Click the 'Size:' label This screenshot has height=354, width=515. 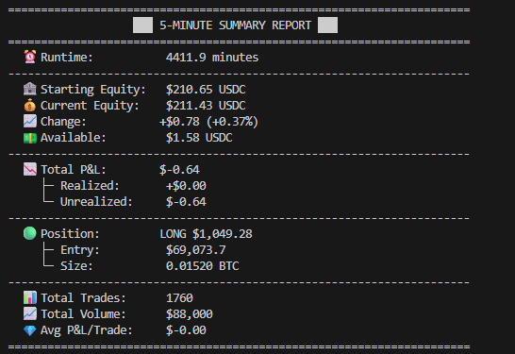76,265
